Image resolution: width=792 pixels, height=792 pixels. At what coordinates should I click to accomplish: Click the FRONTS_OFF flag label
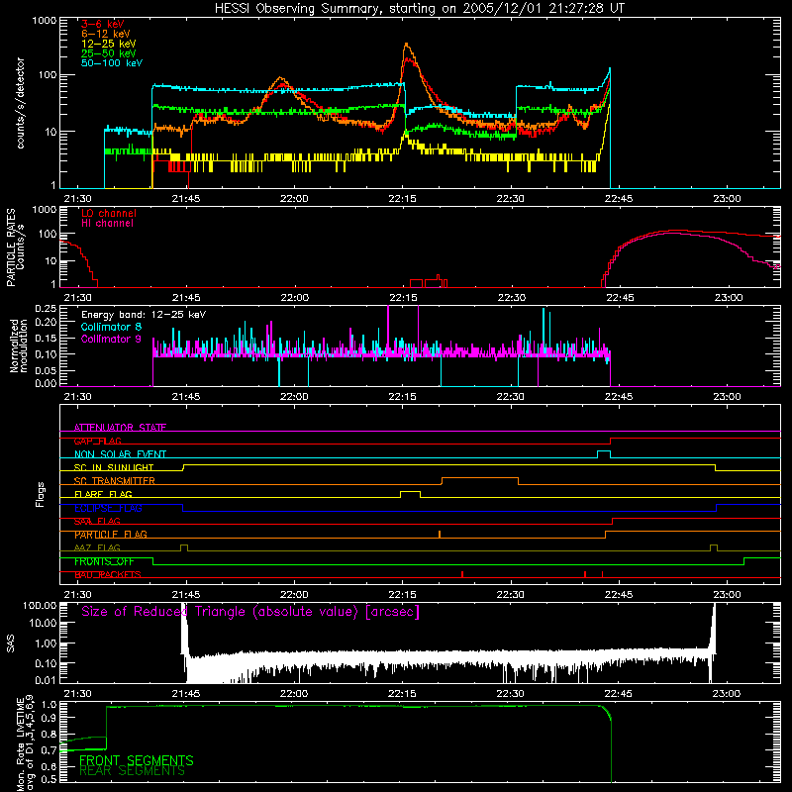[104, 561]
